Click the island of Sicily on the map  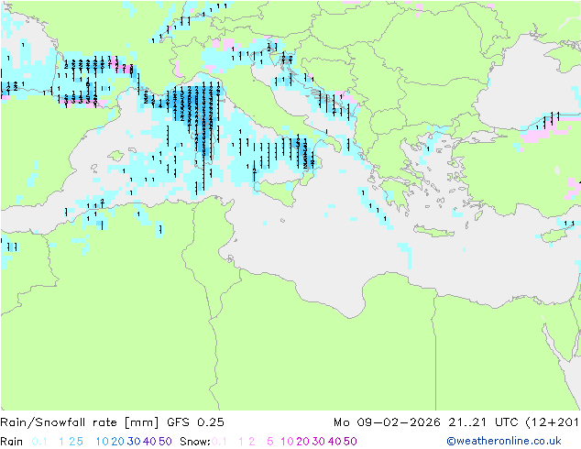click(x=277, y=191)
